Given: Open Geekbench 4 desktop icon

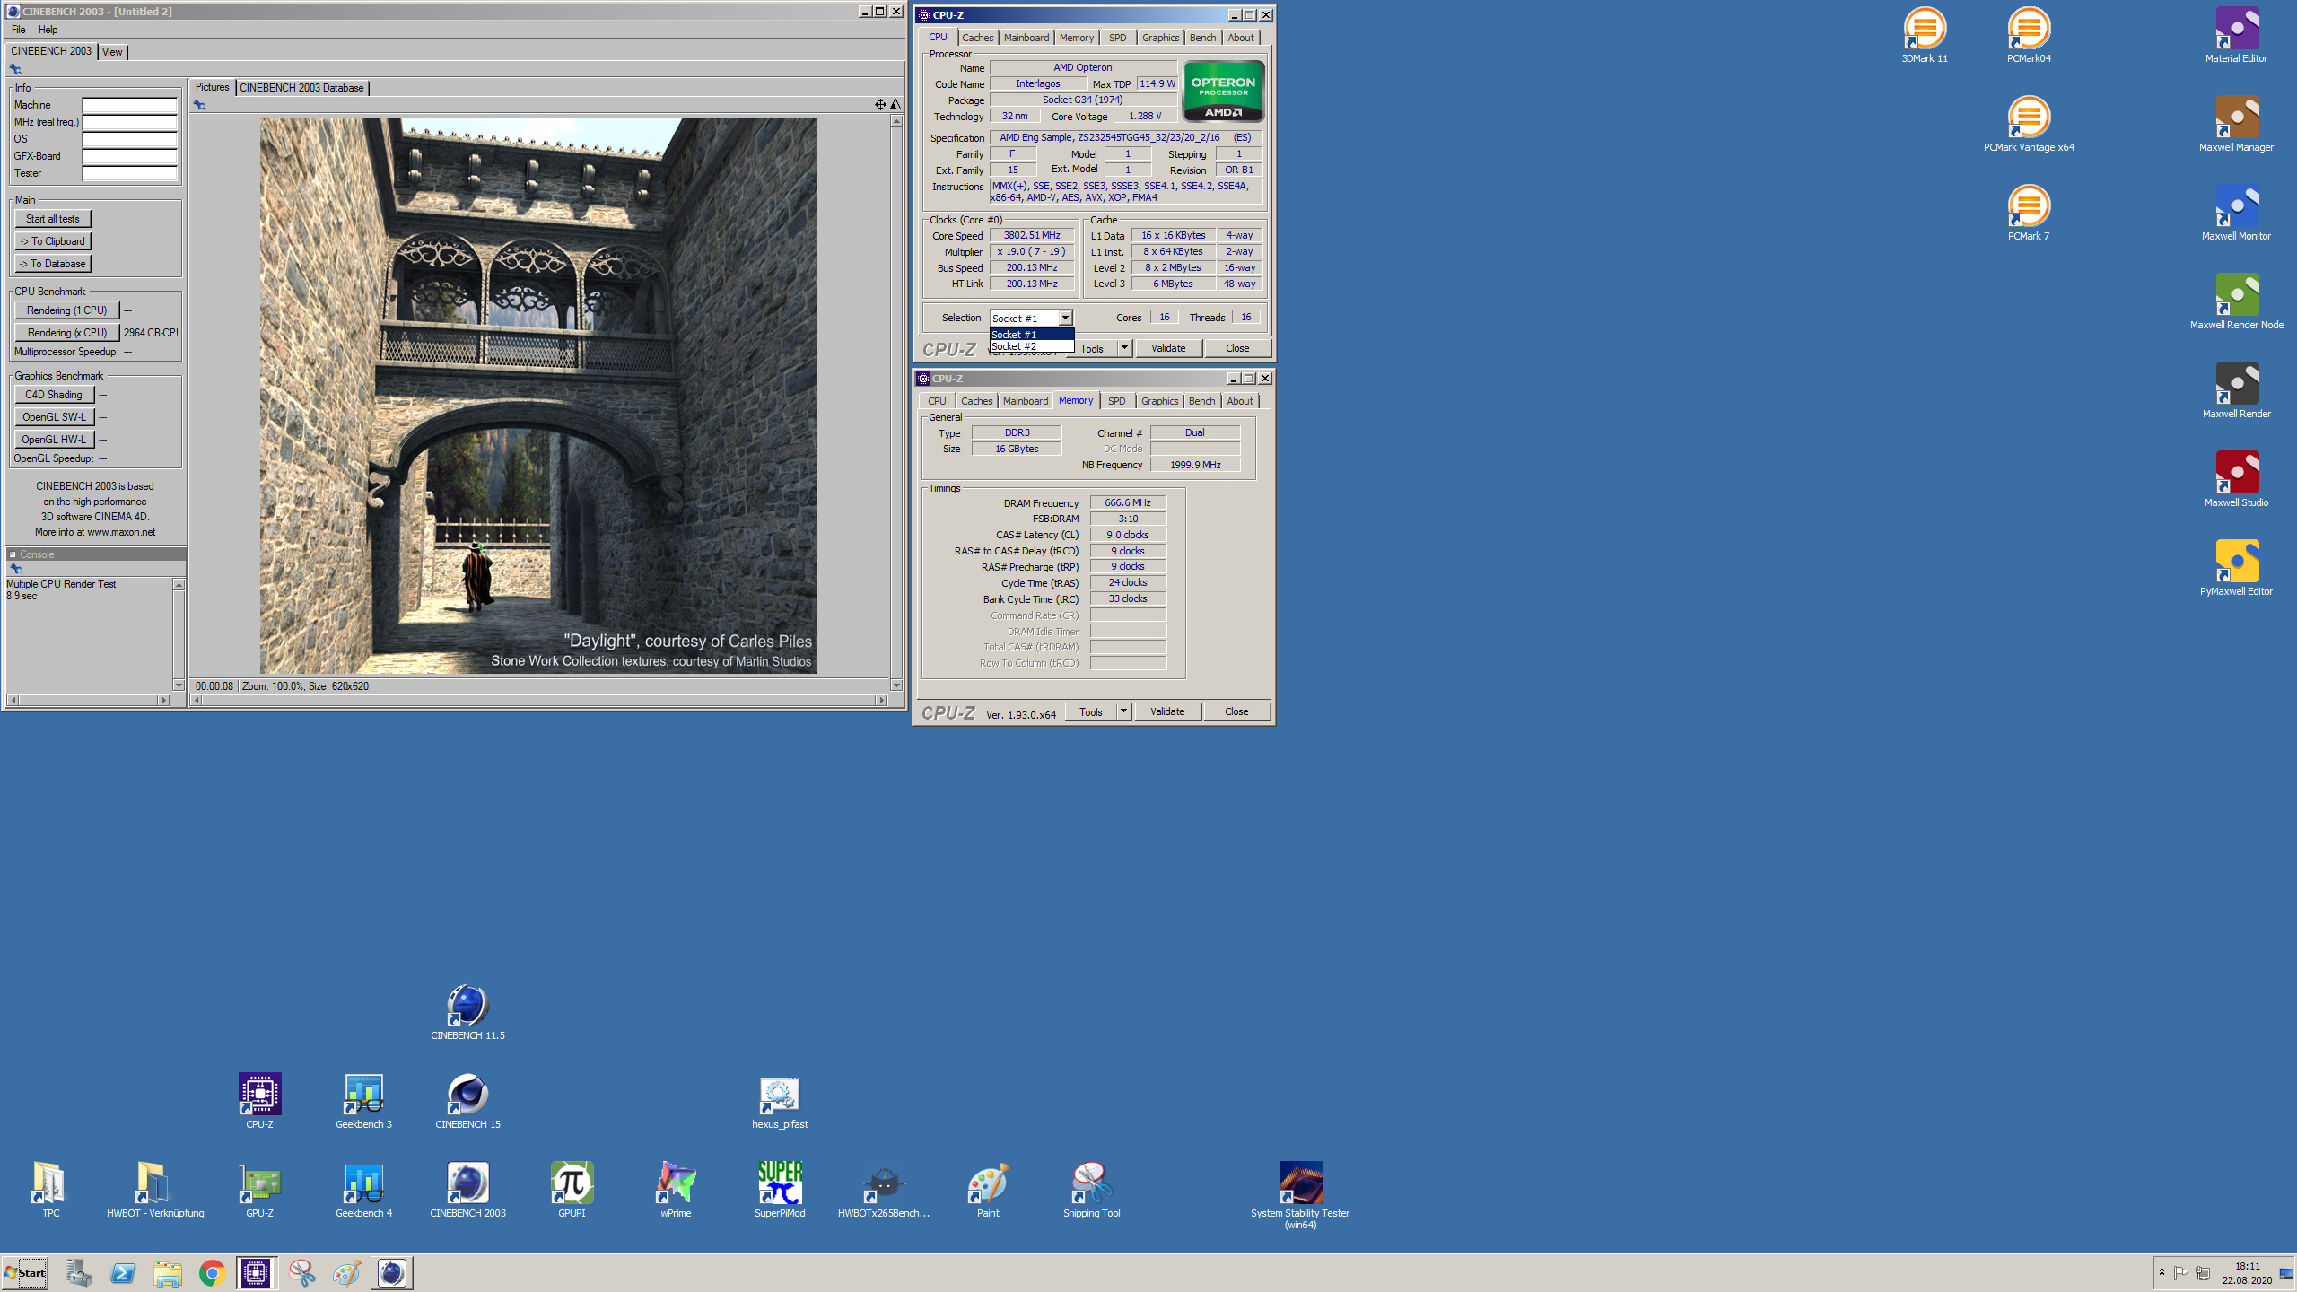Looking at the screenshot, I should (363, 1190).
